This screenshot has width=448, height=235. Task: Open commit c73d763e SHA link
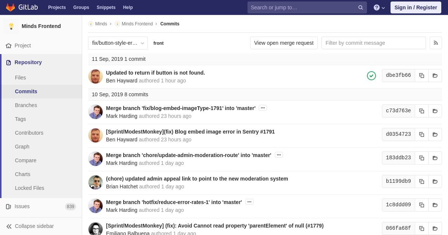click(398, 111)
